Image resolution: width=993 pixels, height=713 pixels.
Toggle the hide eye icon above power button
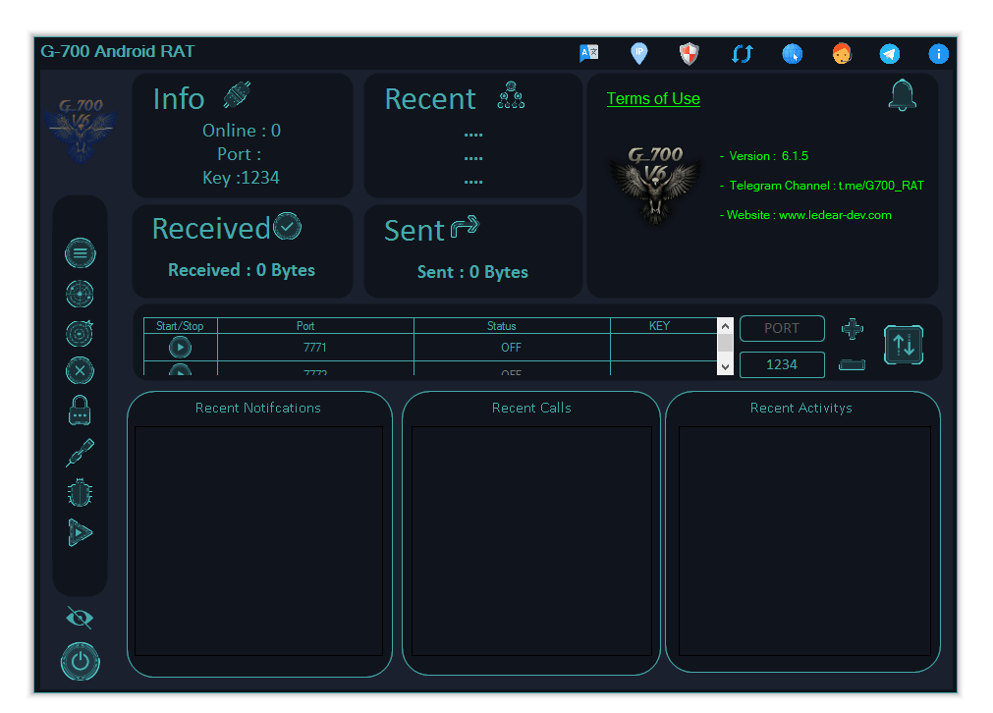(x=80, y=617)
